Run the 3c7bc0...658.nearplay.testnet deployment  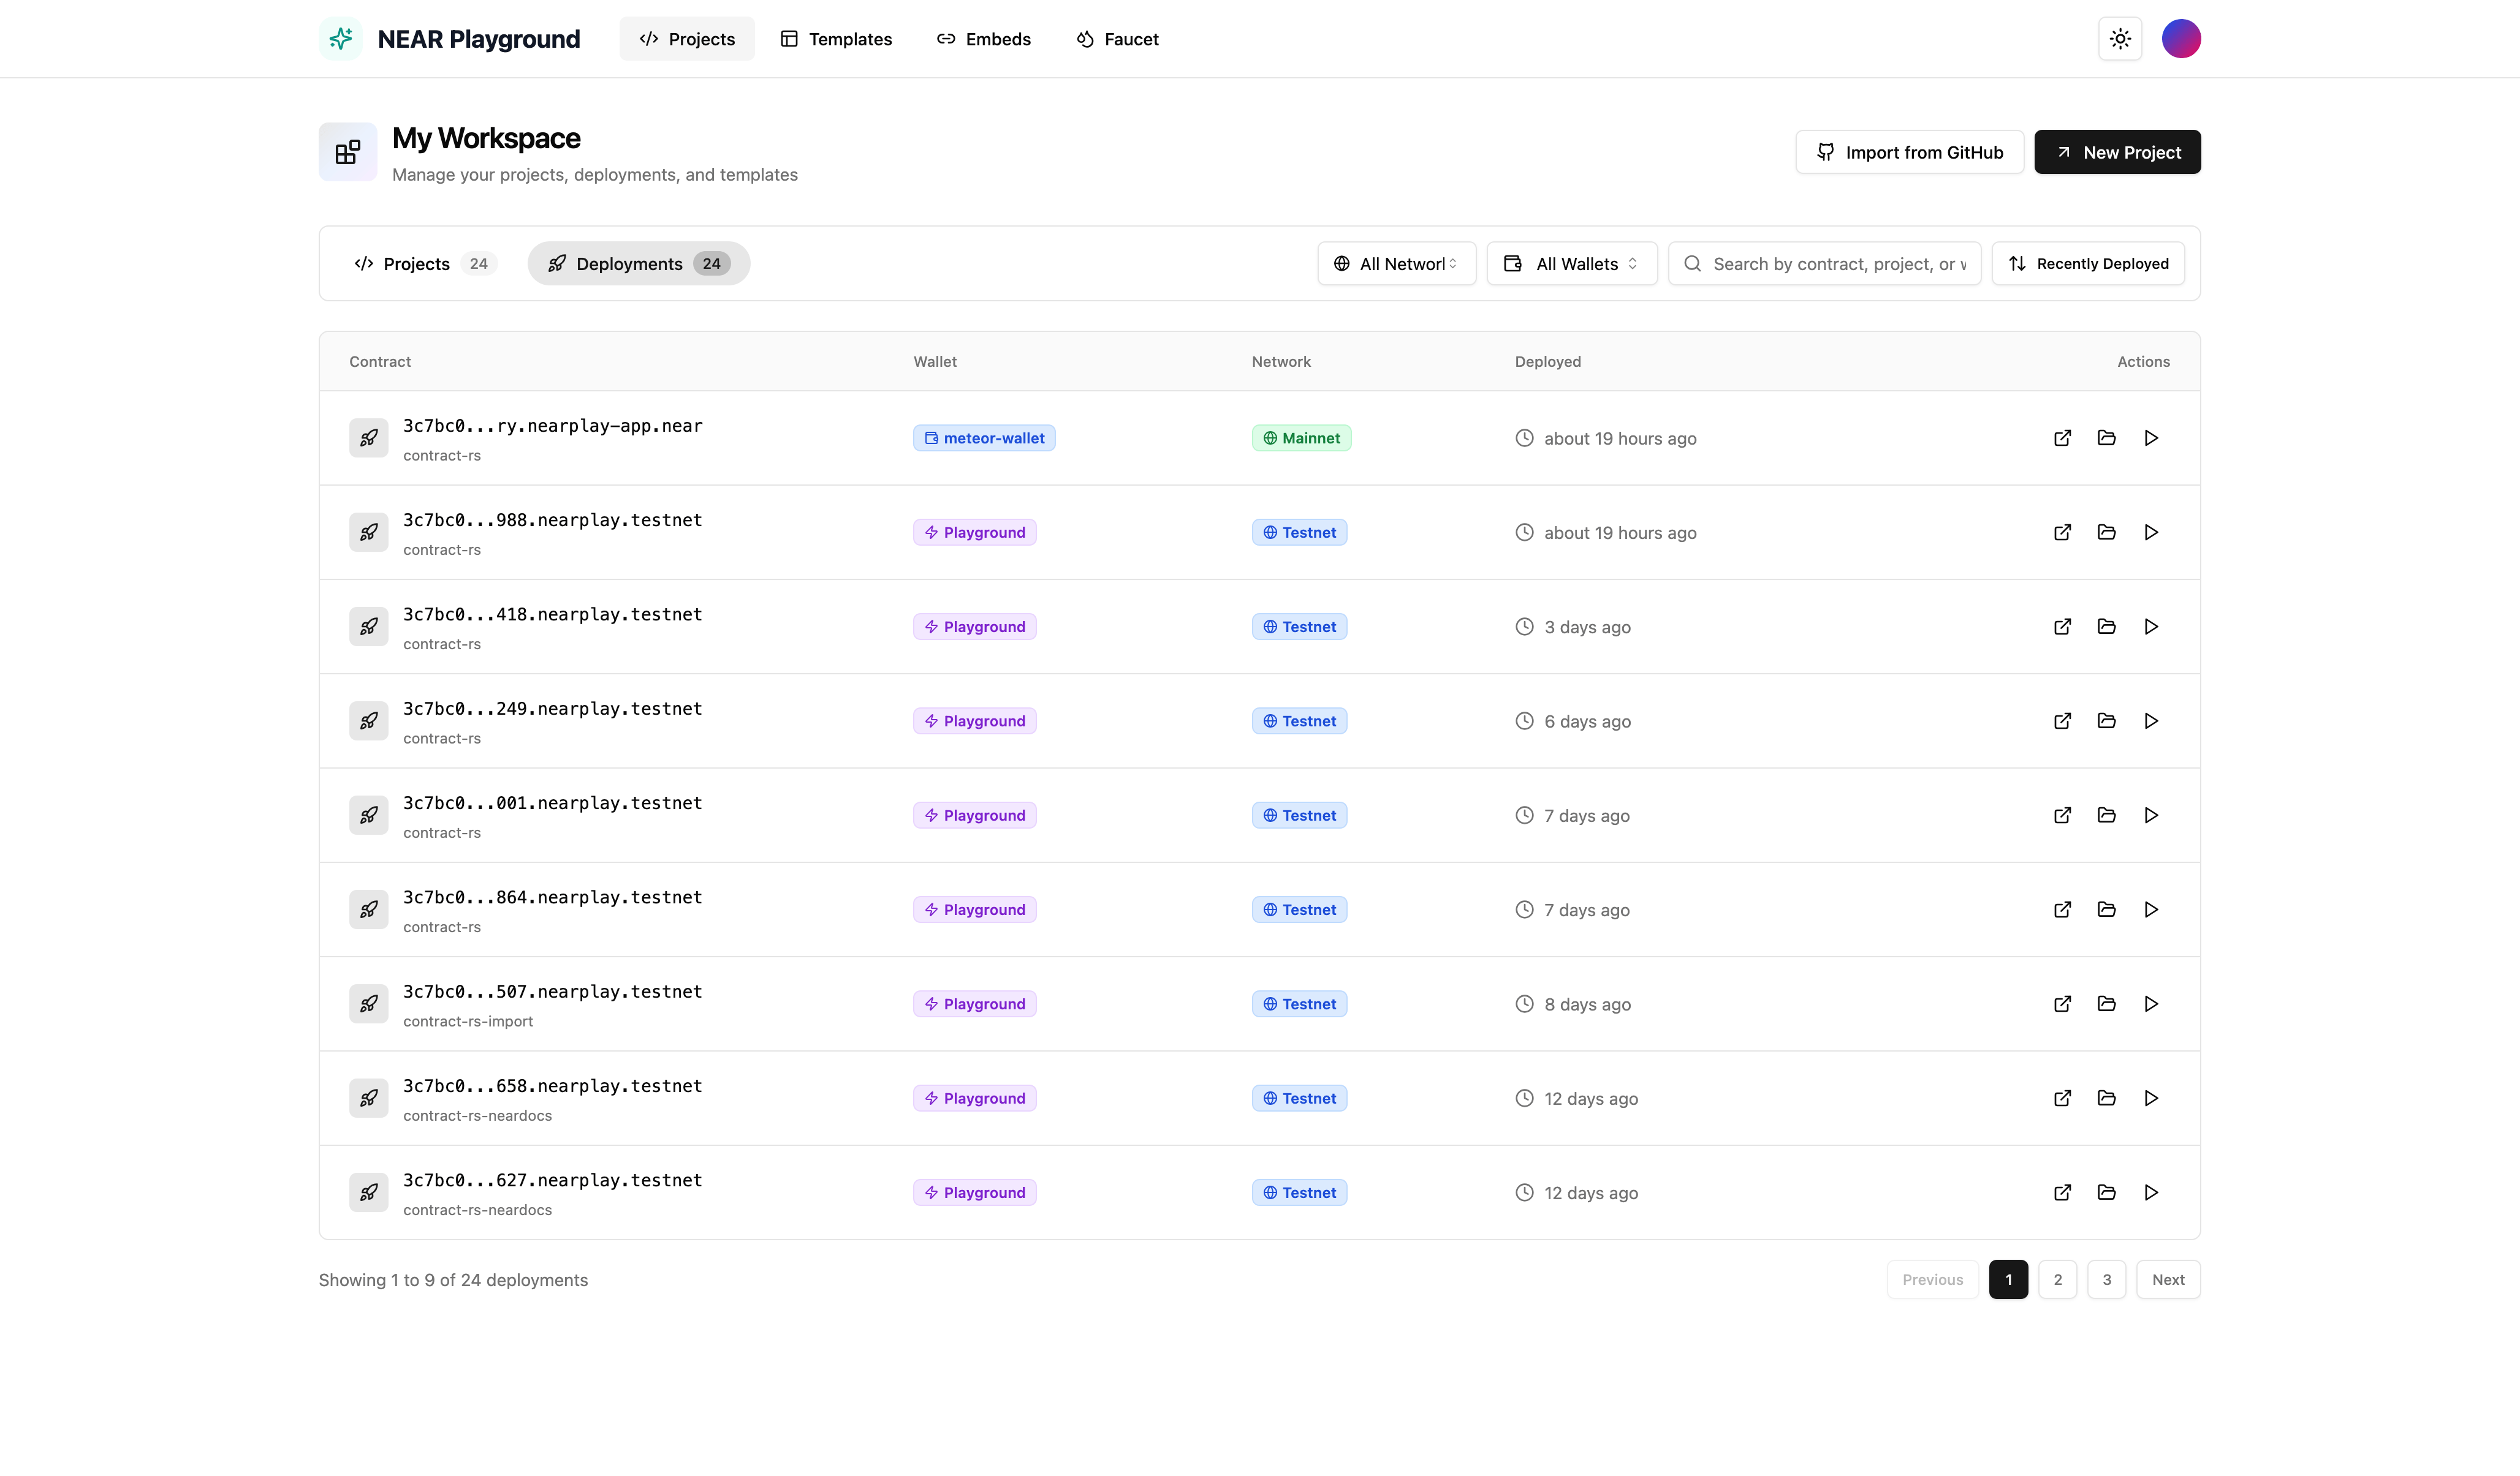pos(2151,1098)
